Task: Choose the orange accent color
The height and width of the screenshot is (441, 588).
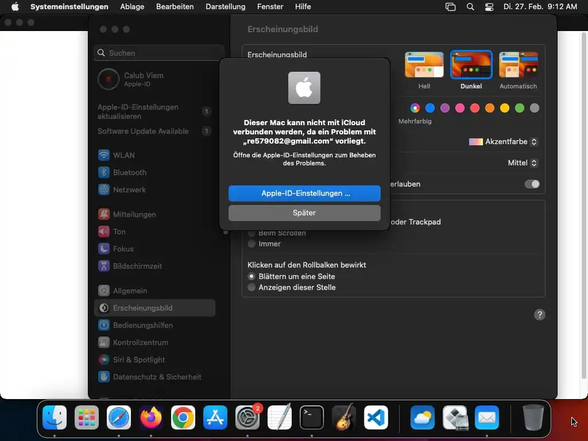Action: (x=489, y=109)
